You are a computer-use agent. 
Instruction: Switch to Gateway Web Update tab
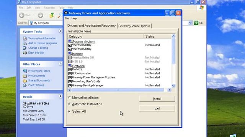[134, 26]
